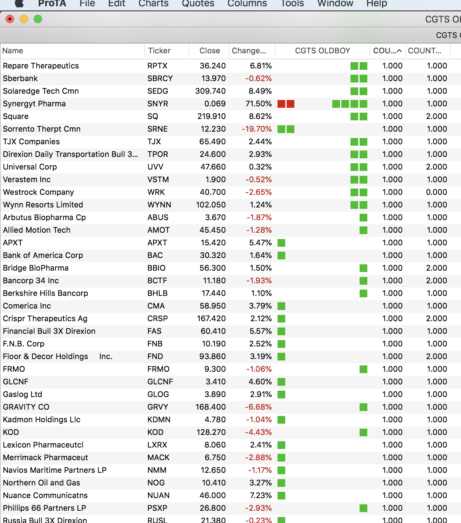Screen dimensions: 461x523
Task: Click the BBIO ticker cell
Action: [156, 268]
